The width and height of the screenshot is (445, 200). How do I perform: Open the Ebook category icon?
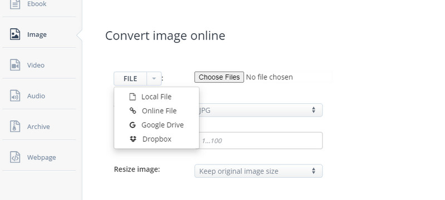click(x=15, y=4)
